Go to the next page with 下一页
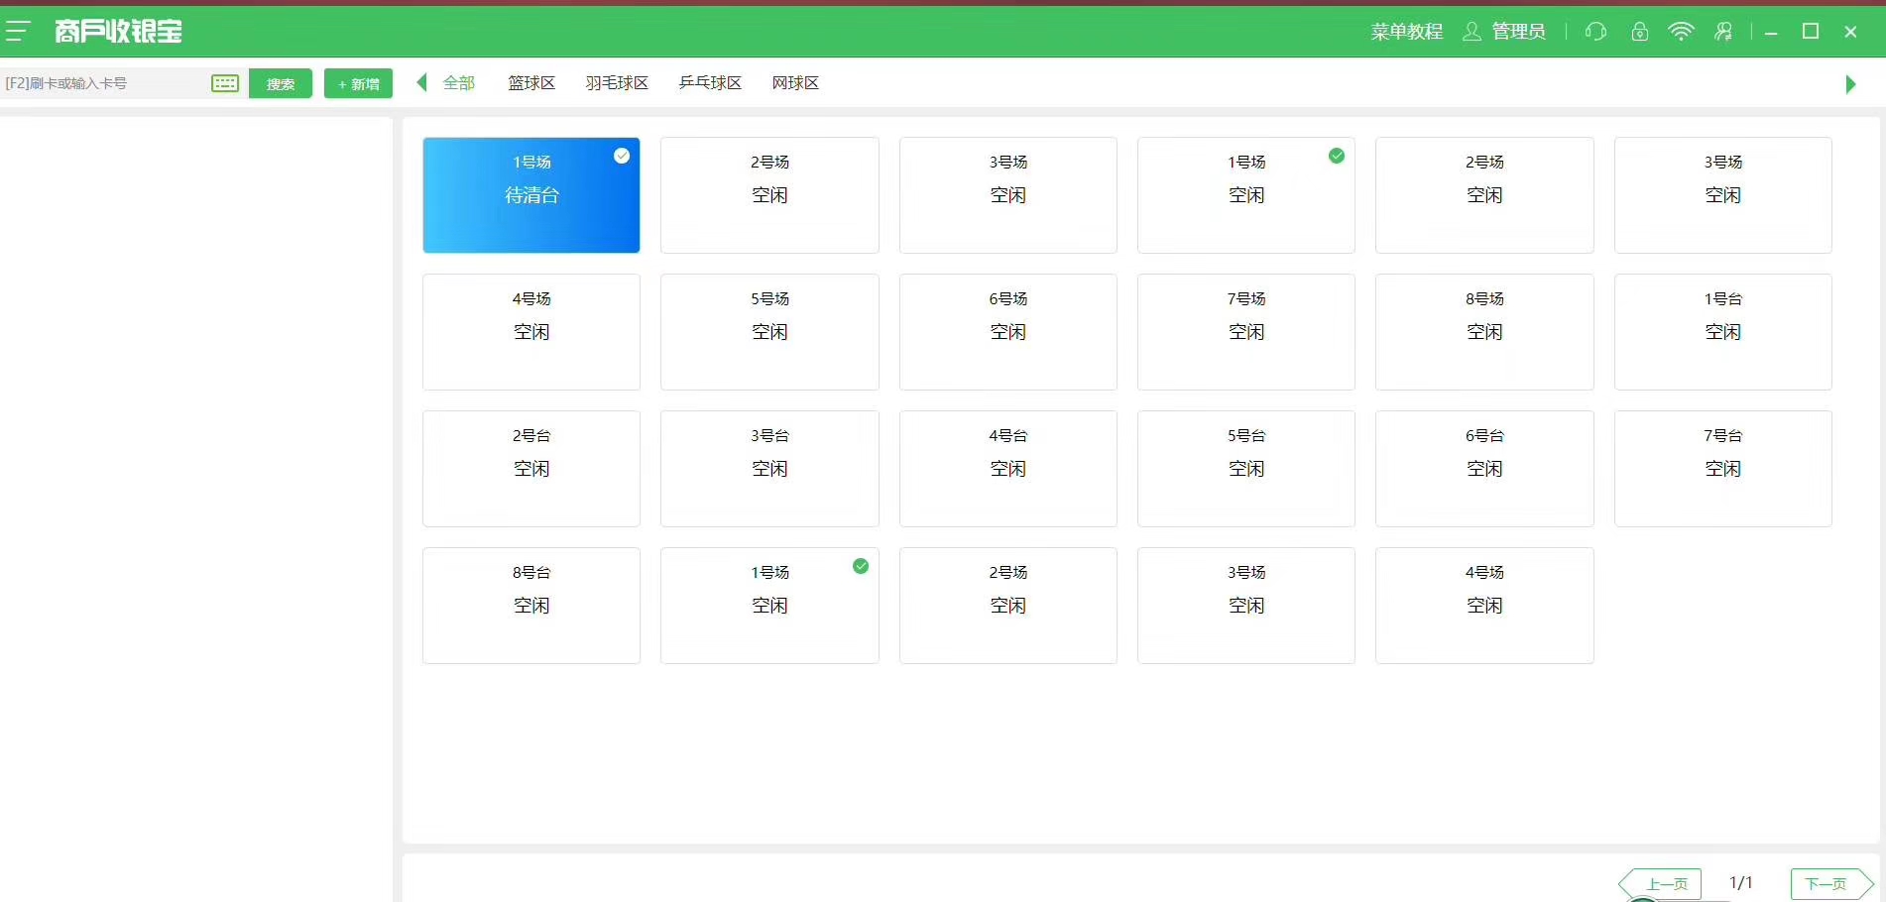This screenshot has height=902, width=1886. (x=1828, y=883)
